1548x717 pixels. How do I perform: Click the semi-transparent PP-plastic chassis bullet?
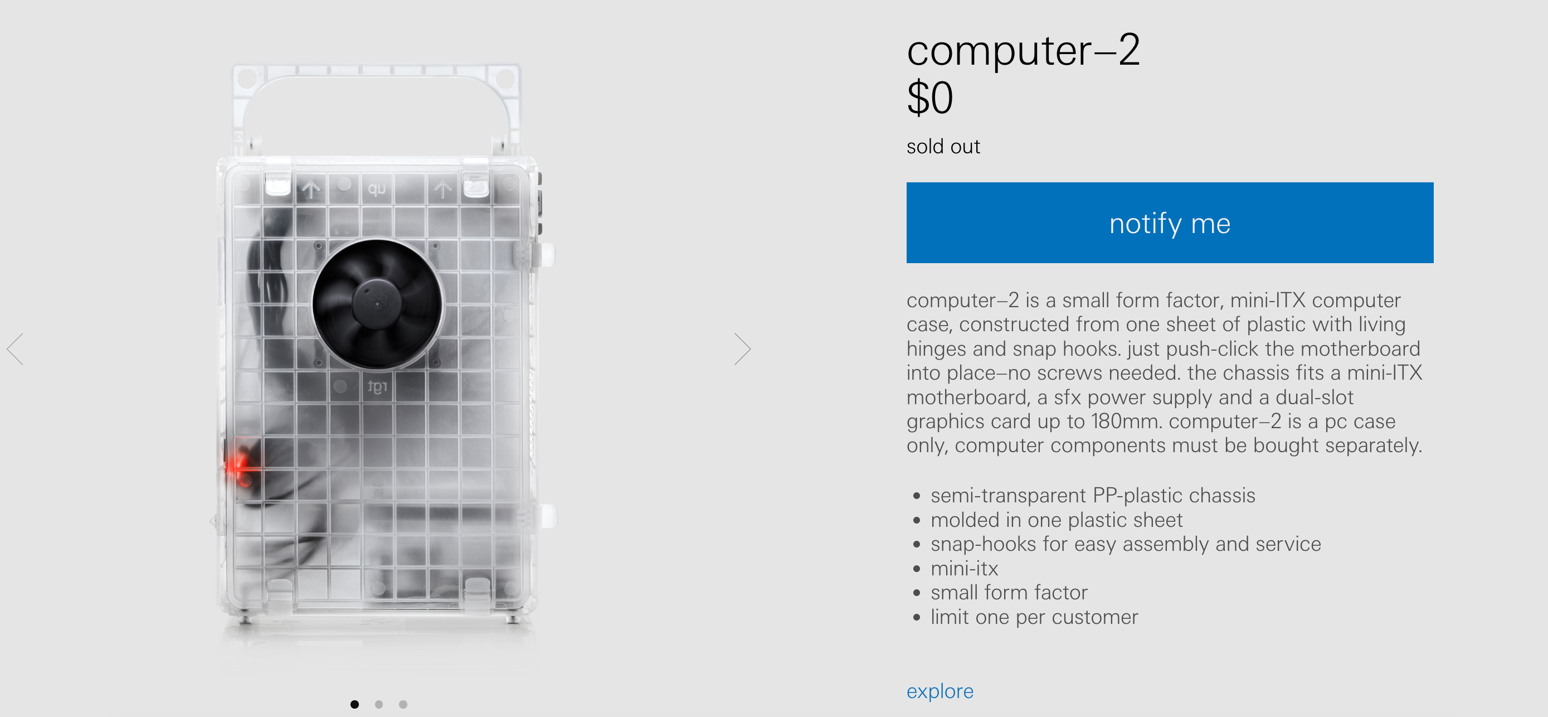coord(1093,495)
